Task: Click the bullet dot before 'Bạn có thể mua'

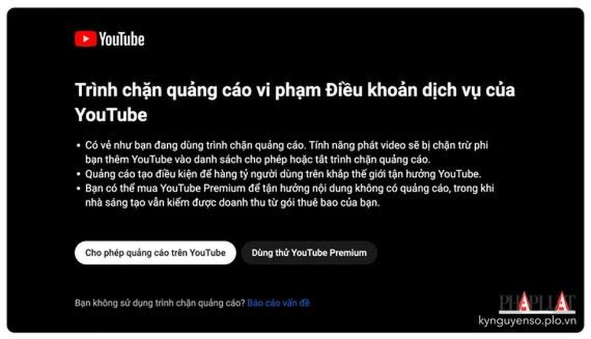Action: [79, 188]
